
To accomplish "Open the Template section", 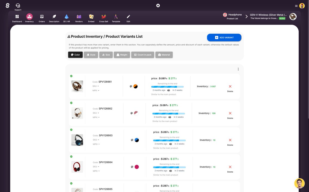I will point(116,18).
